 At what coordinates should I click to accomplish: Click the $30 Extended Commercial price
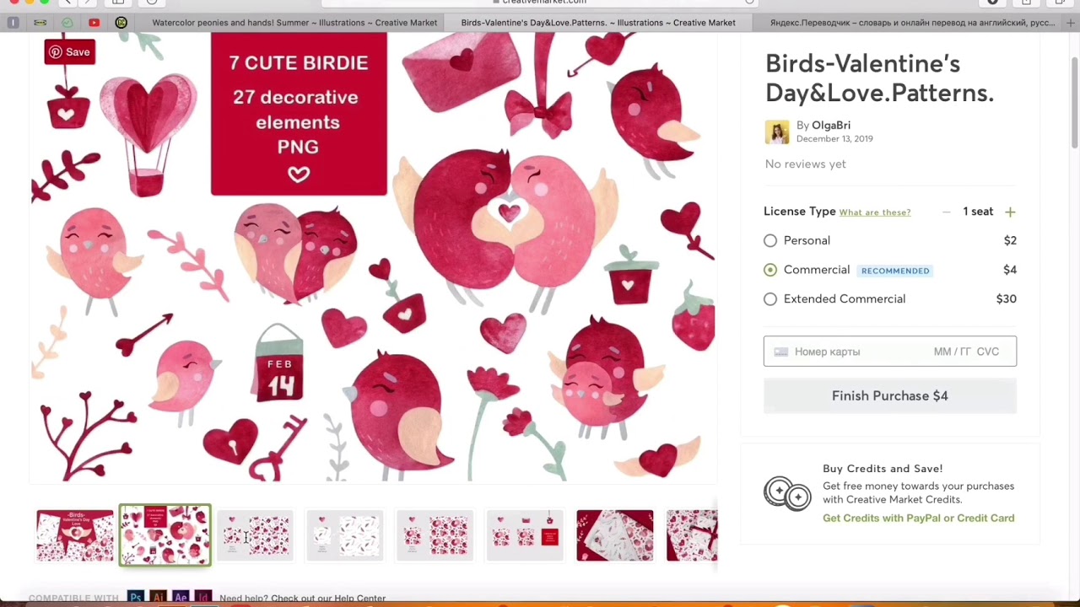tap(1006, 299)
